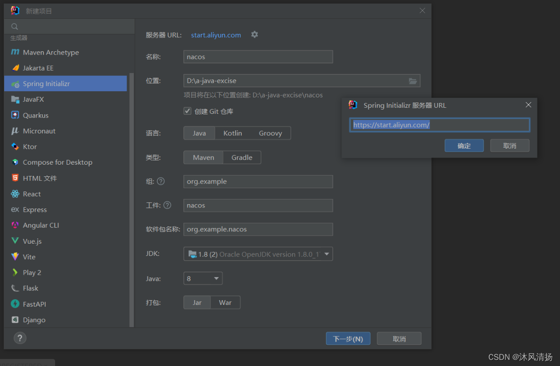The width and height of the screenshot is (560, 366).
Task: Toggle the 创建 Git 仓库 checkbox
Action: (x=187, y=111)
